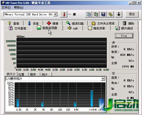Click the magnifier icon on 错误扫描 tab
Image resolution: width=142 pixels, height=115 pixels.
(x=68, y=23)
